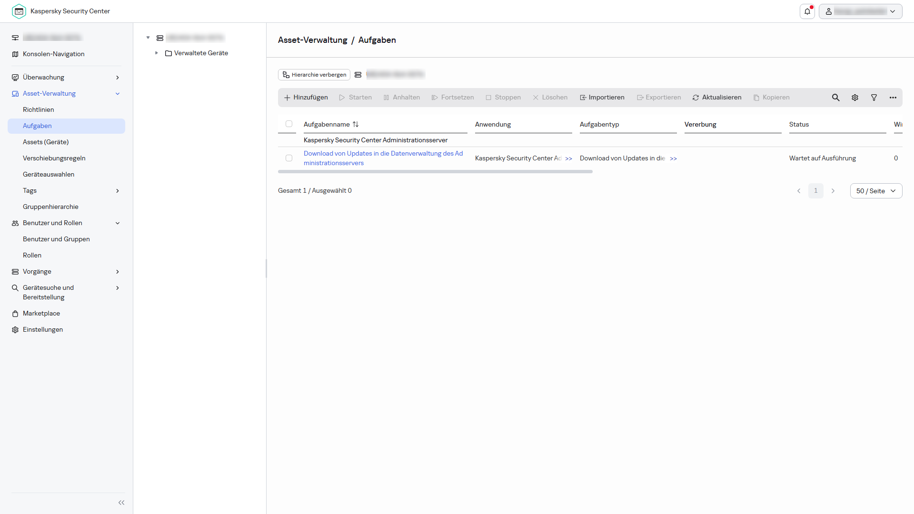Expand the Verwaltete Geräte tree node
914x514 pixels.
[157, 53]
